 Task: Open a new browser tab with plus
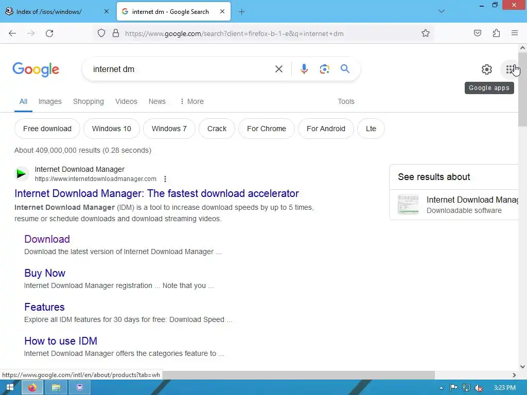(x=242, y=12)
